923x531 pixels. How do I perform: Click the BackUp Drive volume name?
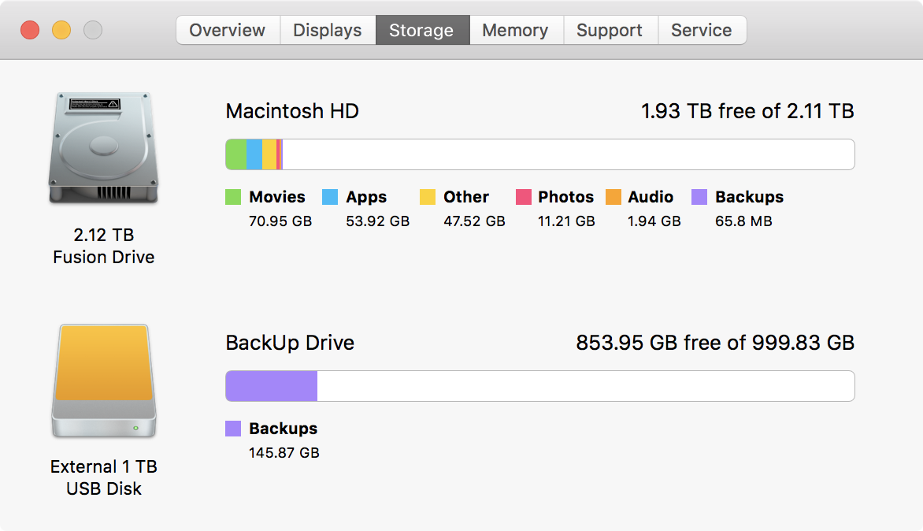290,343
